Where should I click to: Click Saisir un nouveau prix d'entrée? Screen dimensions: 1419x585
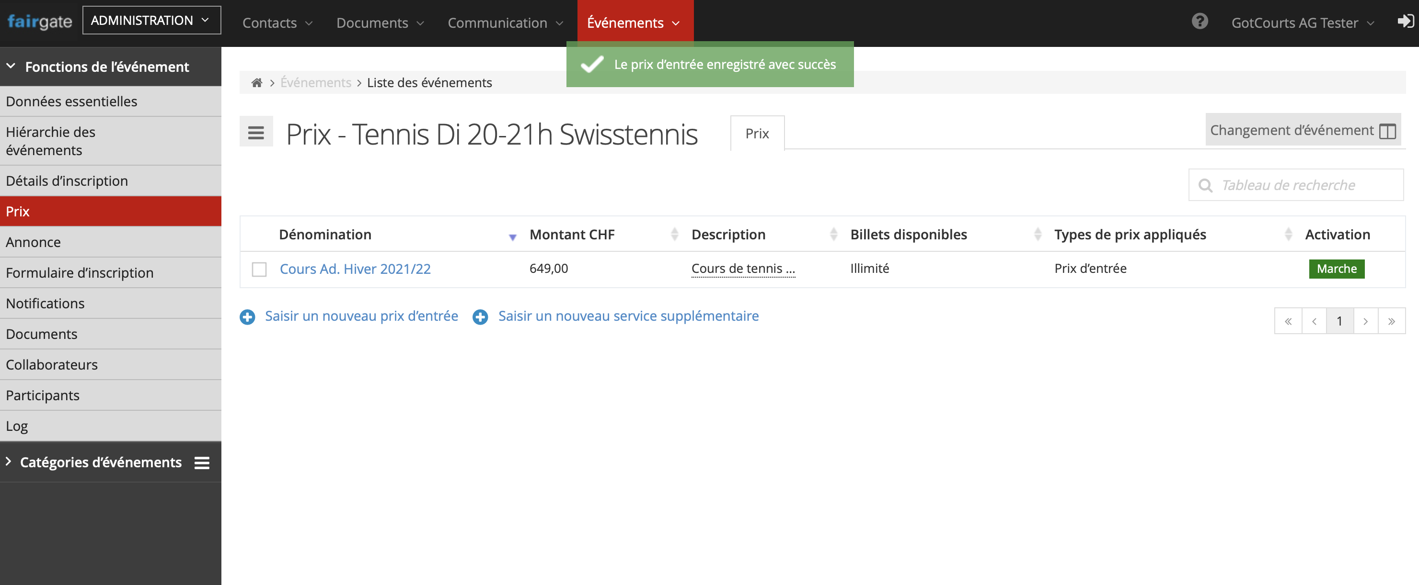click(x=361, y=316)
